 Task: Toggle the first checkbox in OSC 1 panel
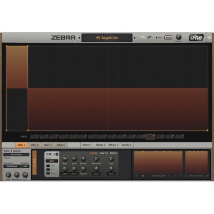point(48,166)
